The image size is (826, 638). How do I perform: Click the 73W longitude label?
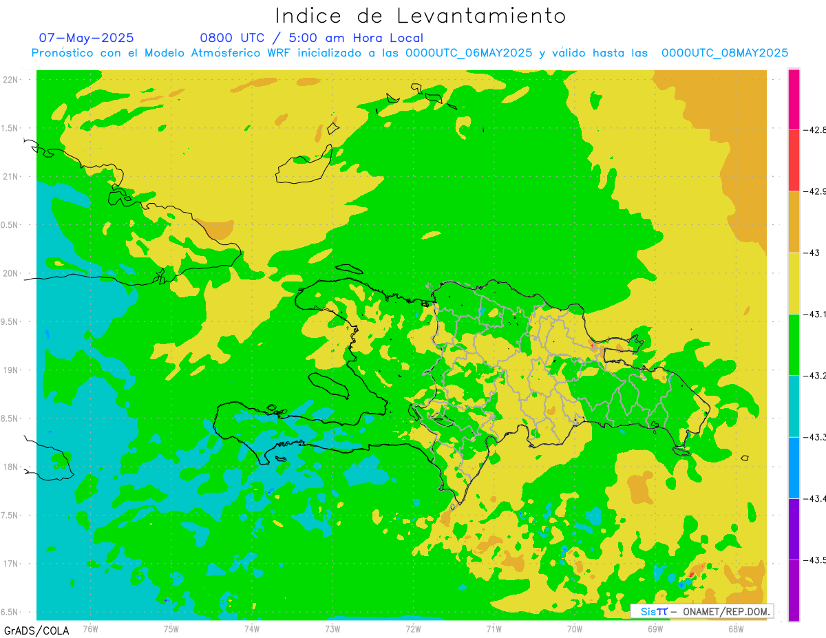point(332,628)
